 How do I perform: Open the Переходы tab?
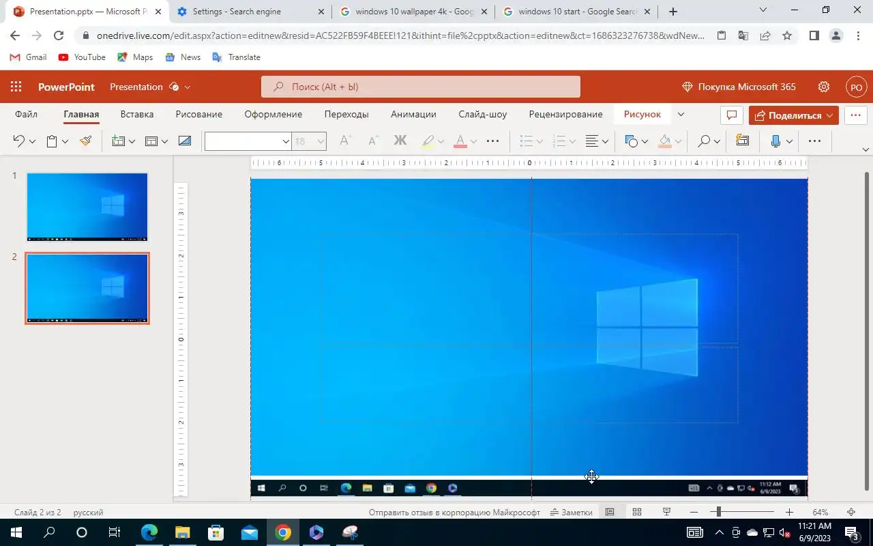(x=346, y=114)
